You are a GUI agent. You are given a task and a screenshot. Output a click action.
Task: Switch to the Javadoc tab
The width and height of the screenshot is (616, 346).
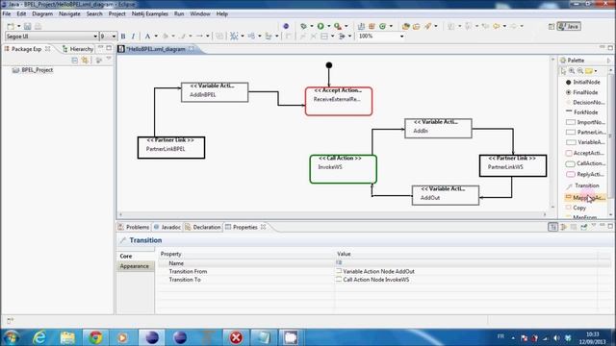pyautogui.click(x=167, y=227)
